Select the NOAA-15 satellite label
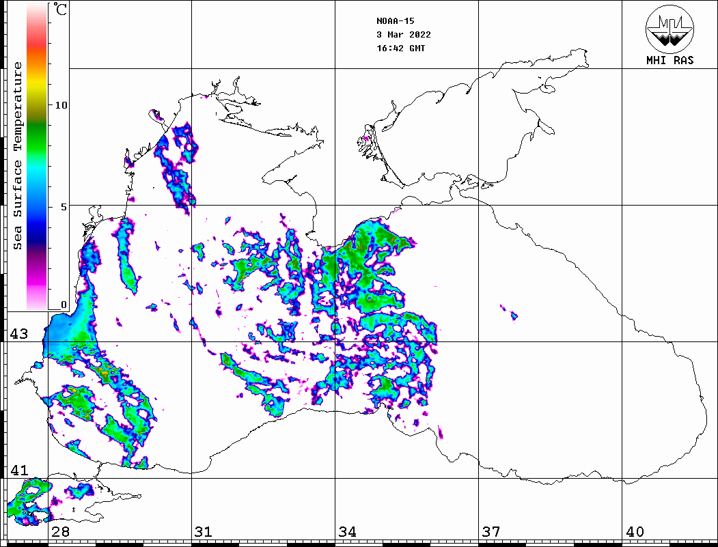Image resolution: width=718 pixels, height=547 pixels. pyautogui.click(x=395, y=21)
